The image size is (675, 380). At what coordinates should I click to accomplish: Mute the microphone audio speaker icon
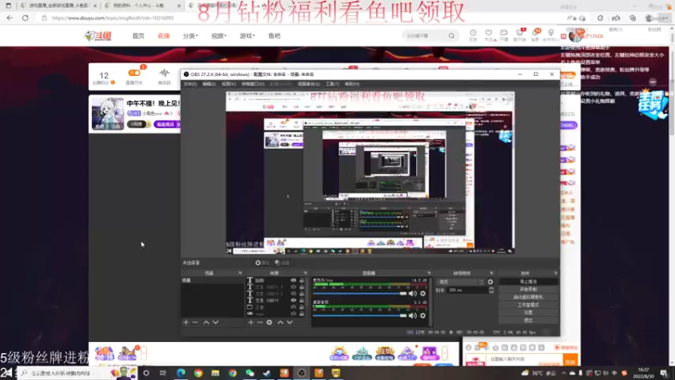pos(413,293)
